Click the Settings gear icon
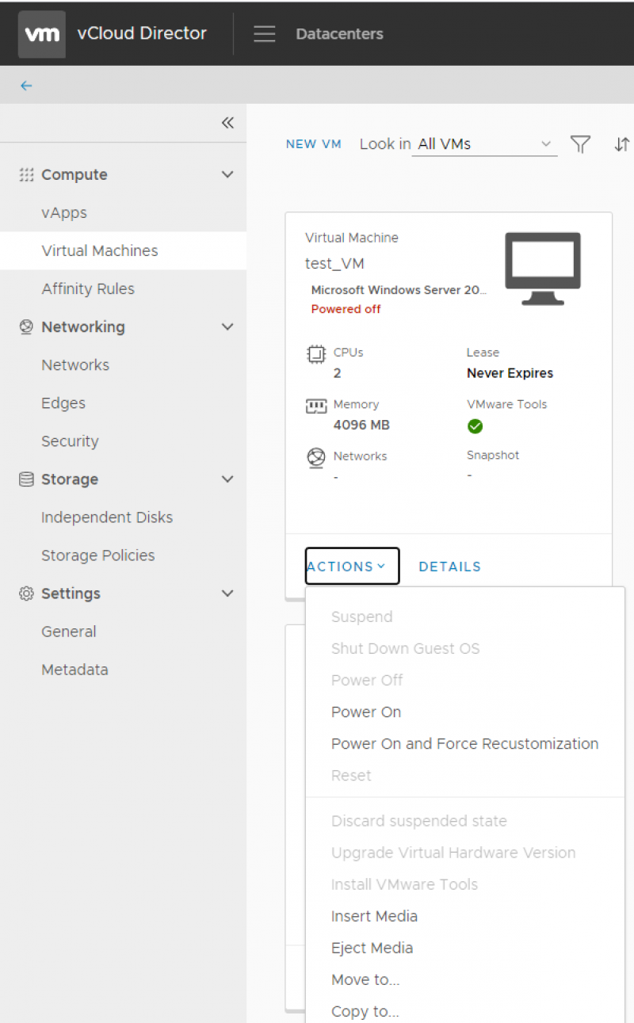This screenshot has height=1023, width=634. 26,593
